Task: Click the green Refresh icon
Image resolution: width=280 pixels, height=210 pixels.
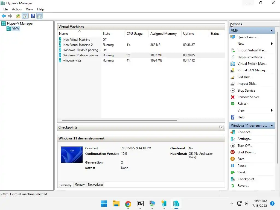Action: tap(233, 104)
